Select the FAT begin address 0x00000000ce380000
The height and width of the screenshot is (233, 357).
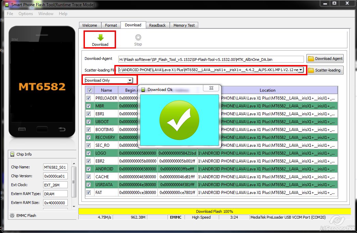[138, 193]
